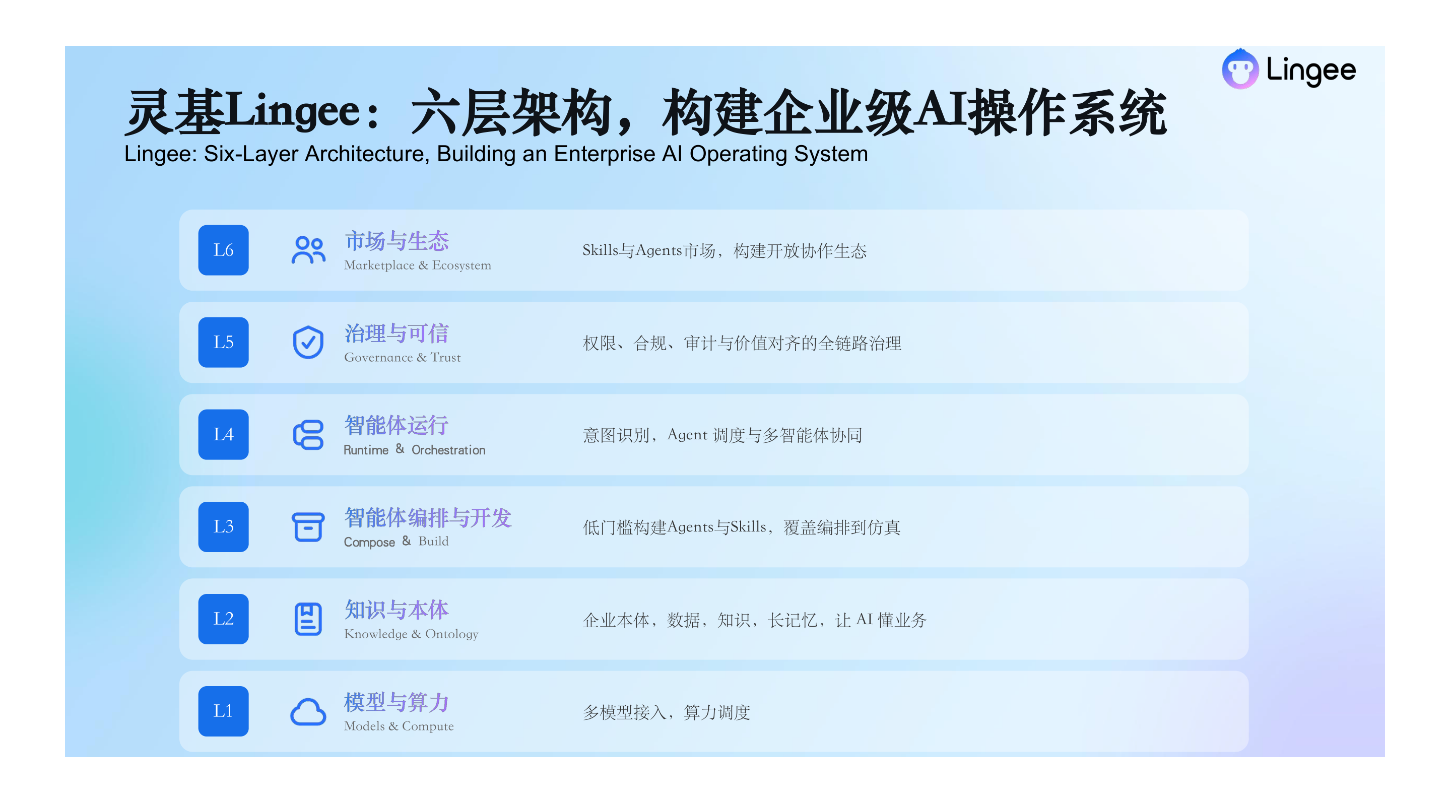Click the Knowledge & Ontology subtitle

pyautogui.click(x=412, y=634)
